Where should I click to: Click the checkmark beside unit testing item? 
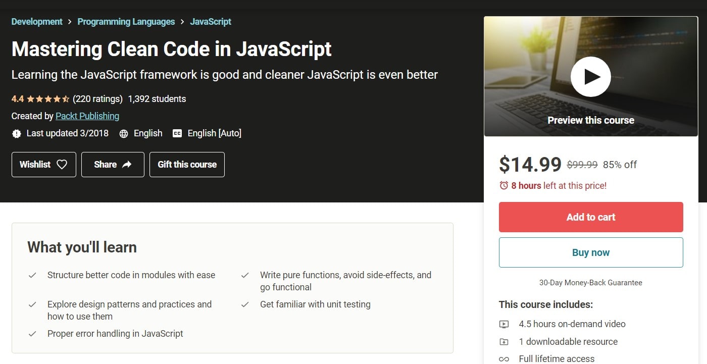(x=245, y=304)
